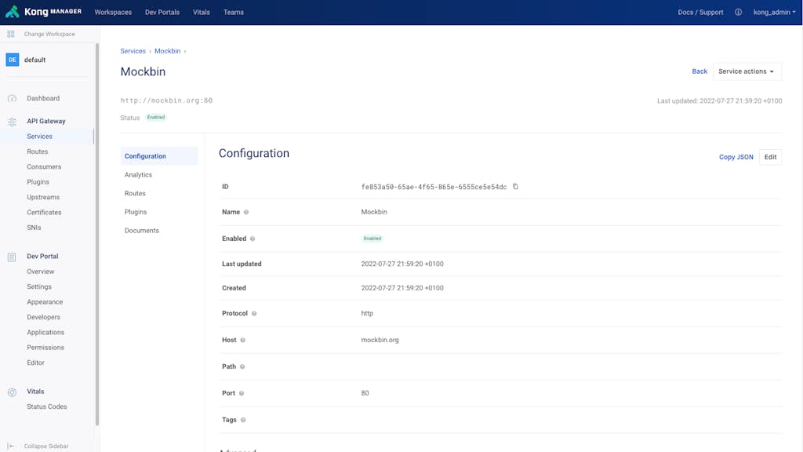803x452 pixels.
Task: Open the Plugins tab in service panel
Action: (136, 212)
